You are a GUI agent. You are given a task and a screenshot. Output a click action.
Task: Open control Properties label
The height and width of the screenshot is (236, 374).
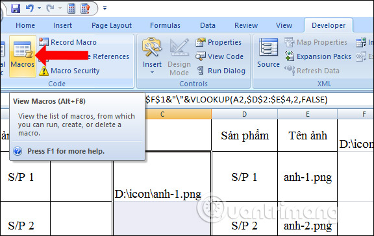tap(225, 42)
